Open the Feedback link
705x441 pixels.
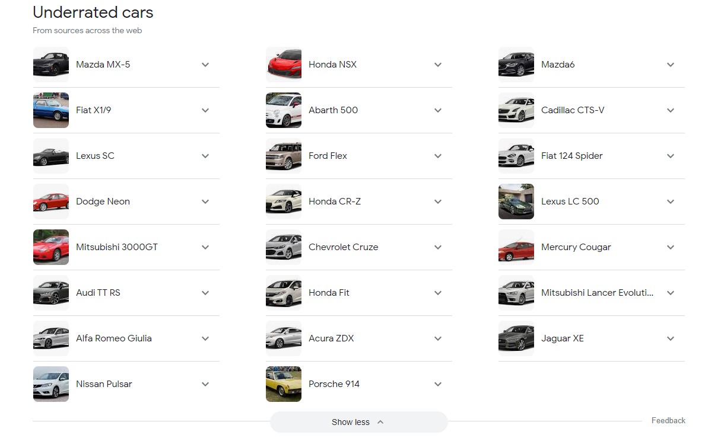coord(668,420)
